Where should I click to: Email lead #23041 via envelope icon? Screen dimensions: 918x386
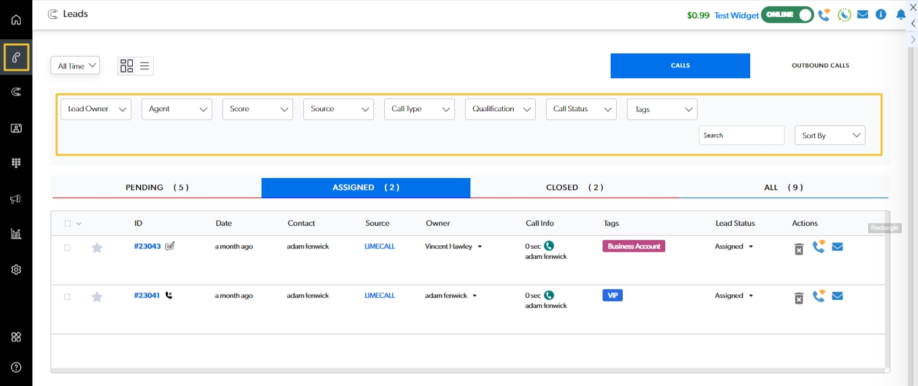837,296
